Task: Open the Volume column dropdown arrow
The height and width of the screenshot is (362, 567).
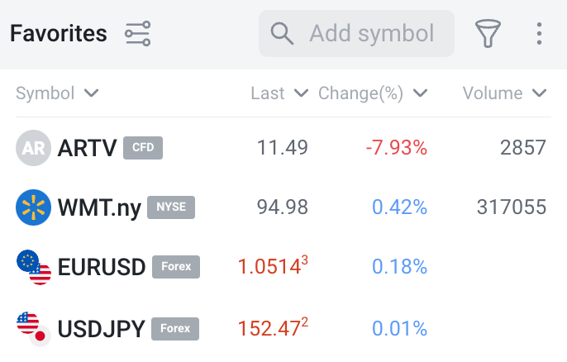Action: click(x=540, y=93)
